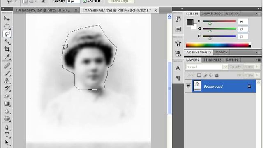Screen dimensions: 263x148
Task: Pick a color from the spectrum ramp
Action: pos(218,45)
